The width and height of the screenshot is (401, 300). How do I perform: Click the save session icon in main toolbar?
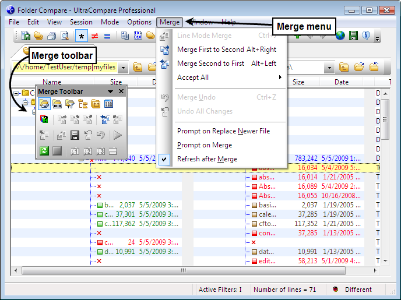click(26, 36)
